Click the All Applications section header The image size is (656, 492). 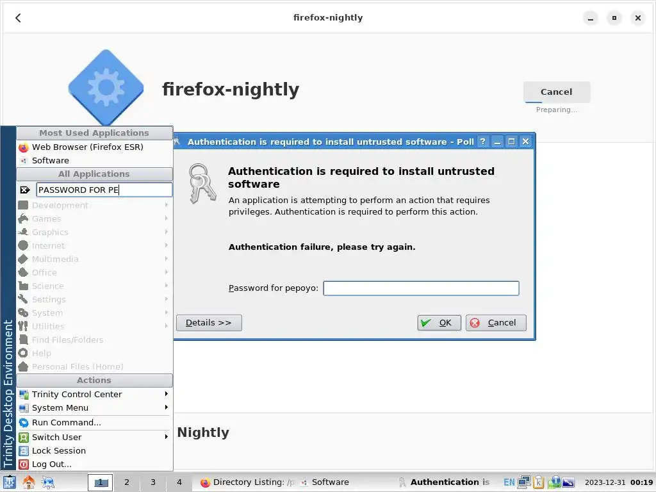[95, 174]
